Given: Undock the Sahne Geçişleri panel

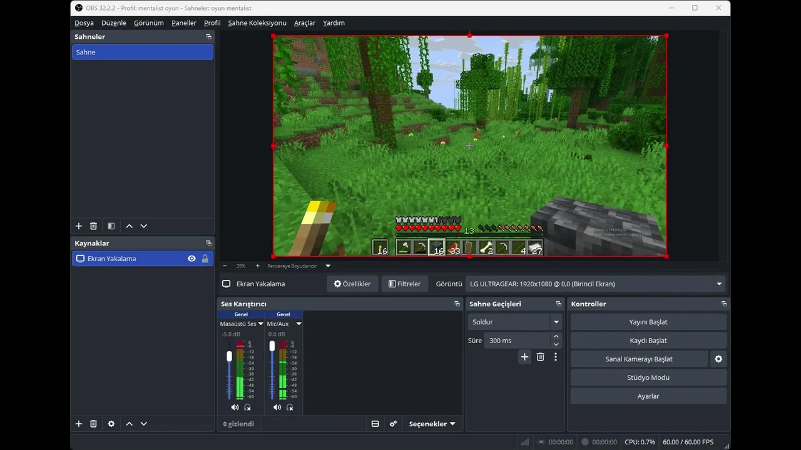Looking at the screenshot, I should tap(558, 304).
